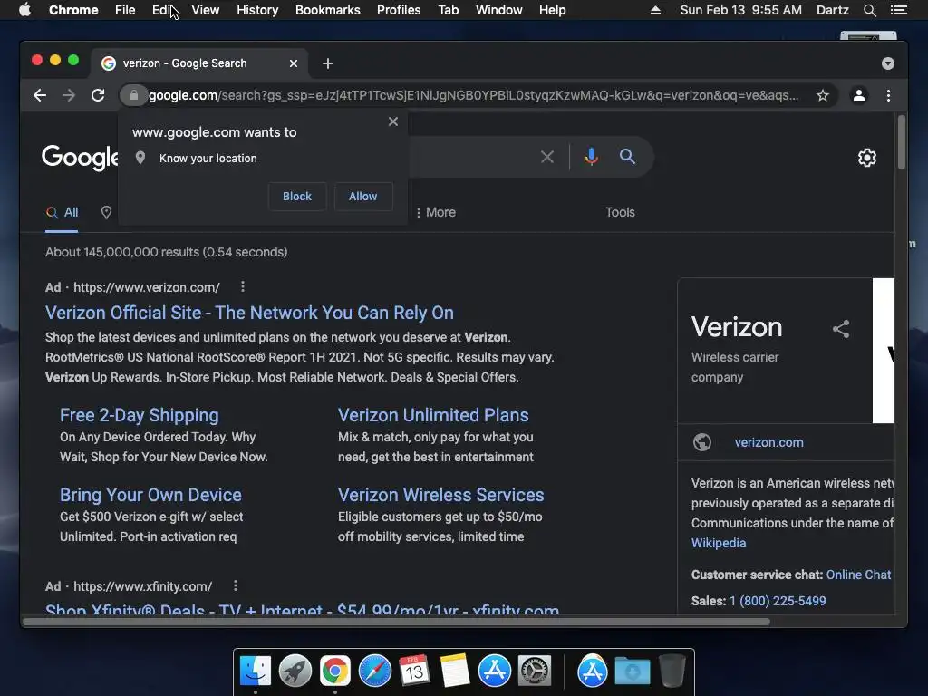Open the View menu
The width and height of the screenshot is (928, 696).
coord(206,10)
